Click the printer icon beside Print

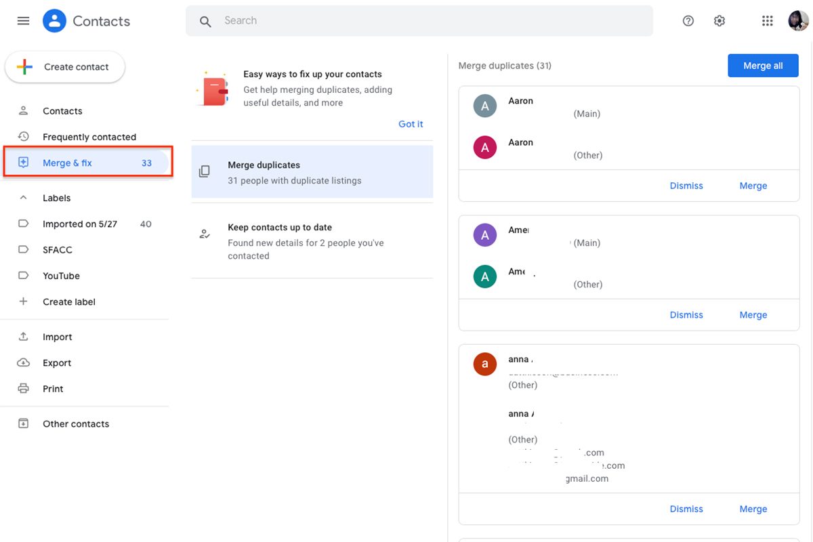[x=23, y=389]
